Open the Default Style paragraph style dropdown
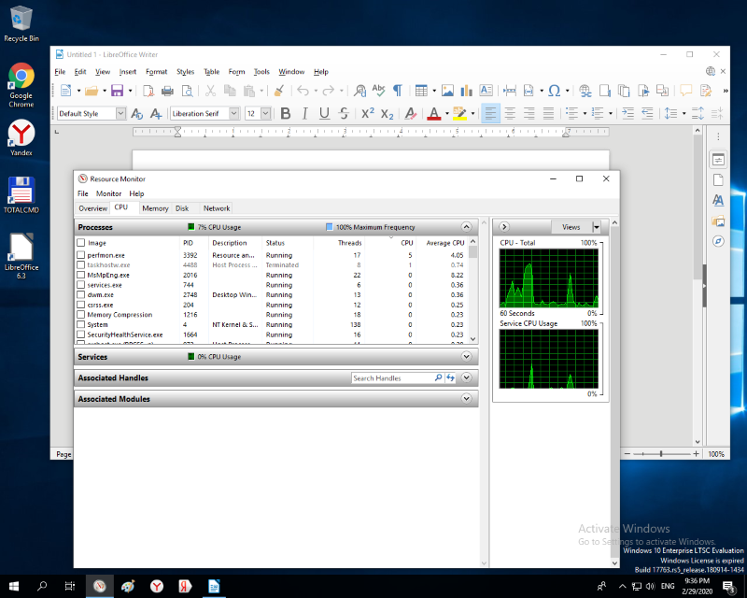The image size is (747, 598). [121, 113]
